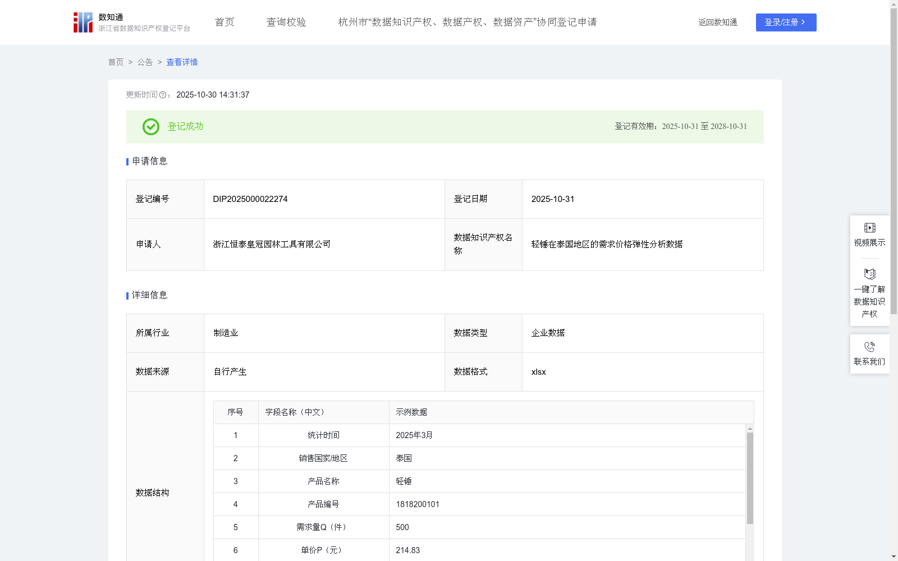Click the 2025-10-31 registration date value
898x561 pixels.
click(x=553, y=199)
